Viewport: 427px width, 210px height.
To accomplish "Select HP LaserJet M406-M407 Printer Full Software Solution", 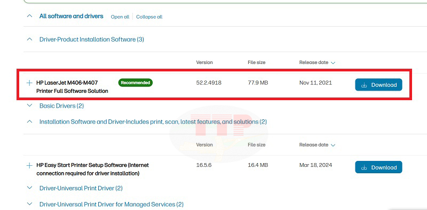I will [x=72, y=87].
